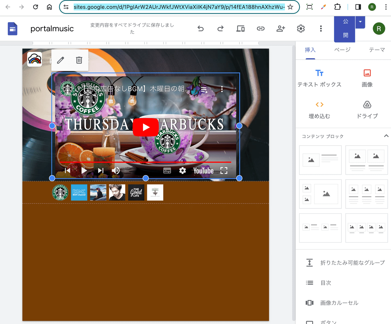This screenshot has height=324, width=391.
Task: Go to the browser home page
Action: (50, 7)
